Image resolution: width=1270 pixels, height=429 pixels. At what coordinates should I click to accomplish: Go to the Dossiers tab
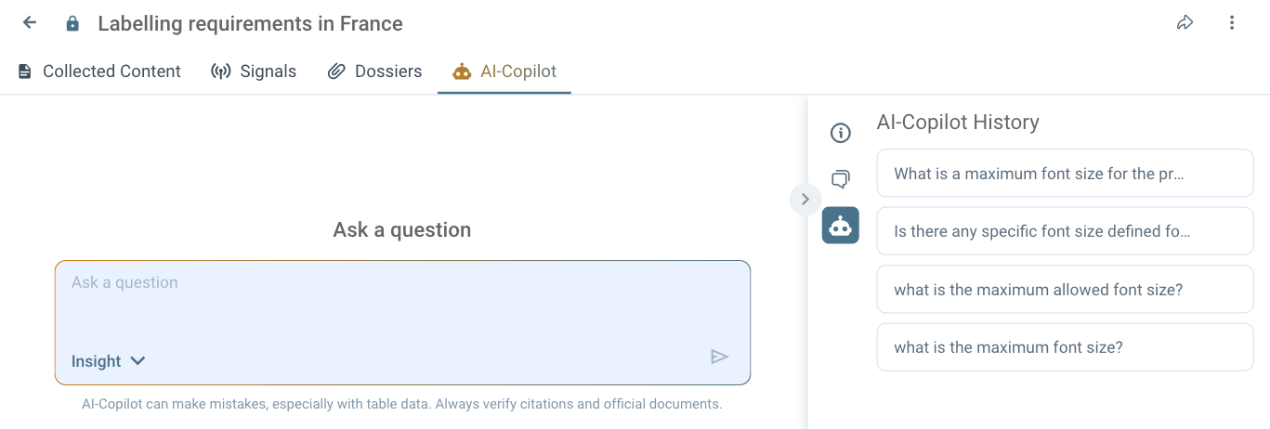(375, 71)
